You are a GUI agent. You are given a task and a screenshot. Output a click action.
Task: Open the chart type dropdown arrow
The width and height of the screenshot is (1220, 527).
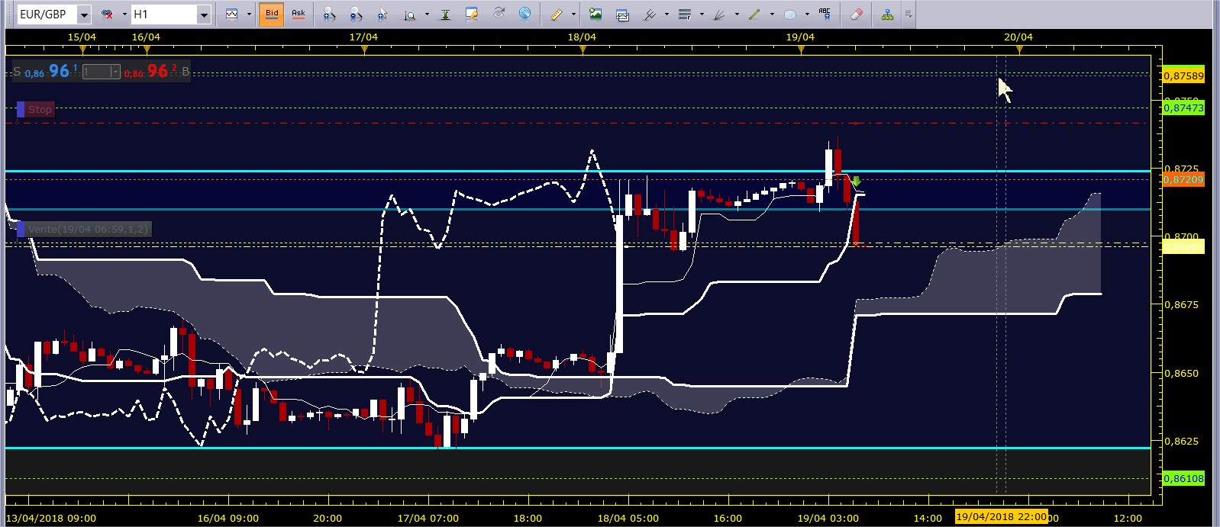pos(249,14)
